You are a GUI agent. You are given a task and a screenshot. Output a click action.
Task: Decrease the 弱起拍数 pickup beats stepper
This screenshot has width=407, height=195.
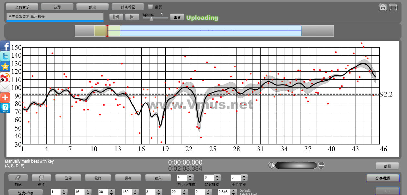(x=217, y=179)
